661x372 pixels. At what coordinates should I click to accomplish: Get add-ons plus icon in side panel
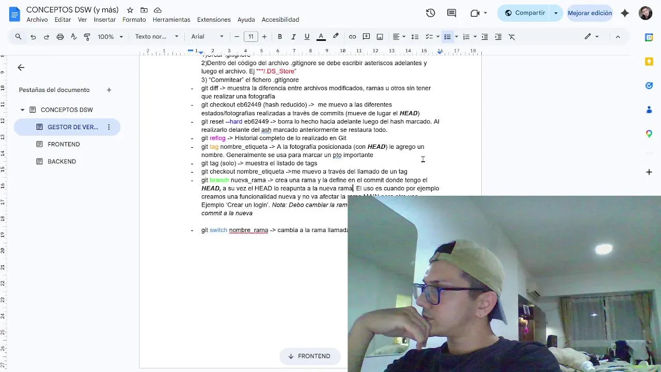(x=649, y=172)
